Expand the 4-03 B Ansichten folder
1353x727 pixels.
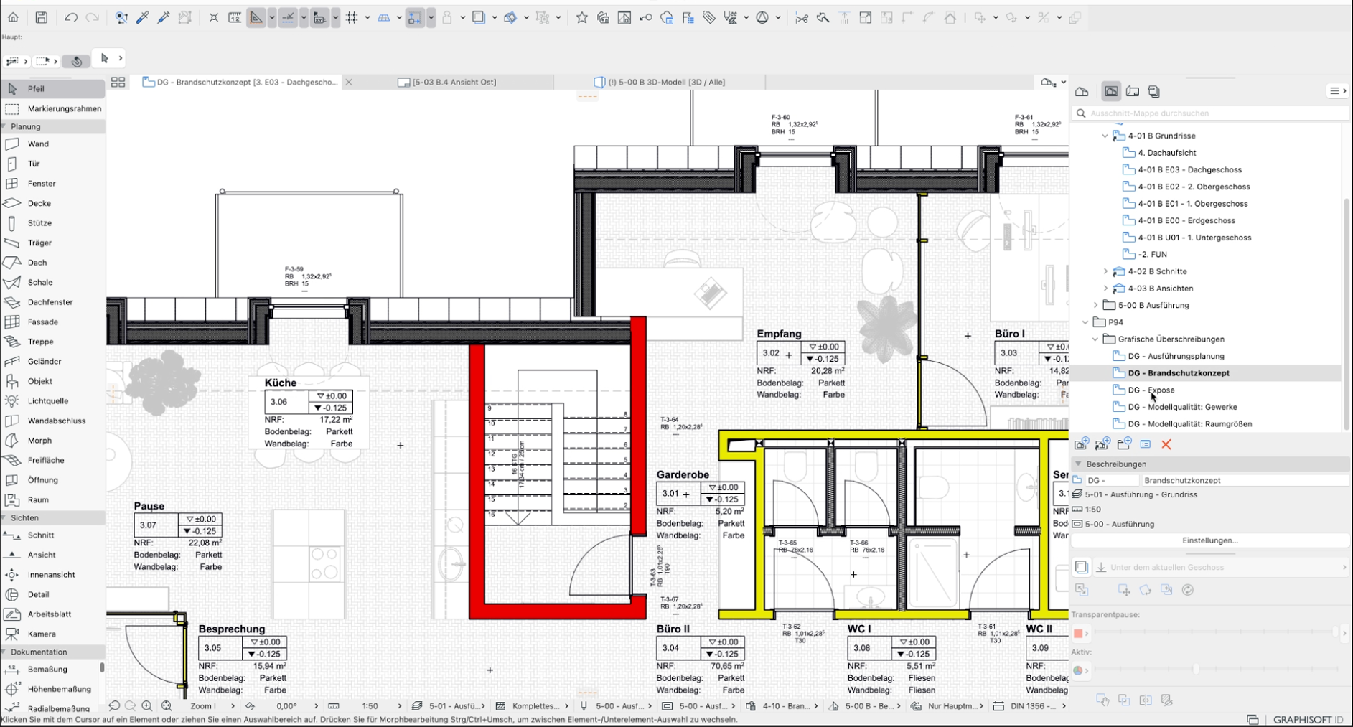pyautogui.click(x=1105, y=289)
